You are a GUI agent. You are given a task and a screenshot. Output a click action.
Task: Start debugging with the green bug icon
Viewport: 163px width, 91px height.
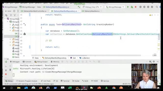[x=132, y=7]
